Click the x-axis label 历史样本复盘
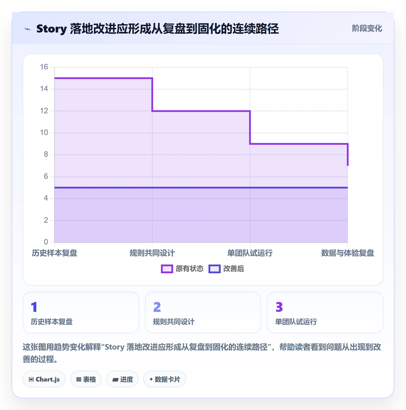 [x=55, y=253]
